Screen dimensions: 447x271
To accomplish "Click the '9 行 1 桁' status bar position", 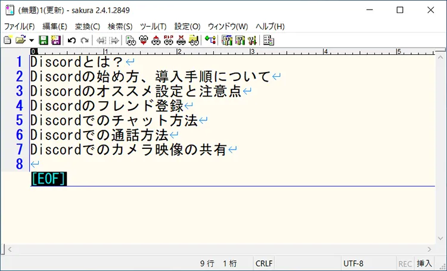I will tap(218, 264).
